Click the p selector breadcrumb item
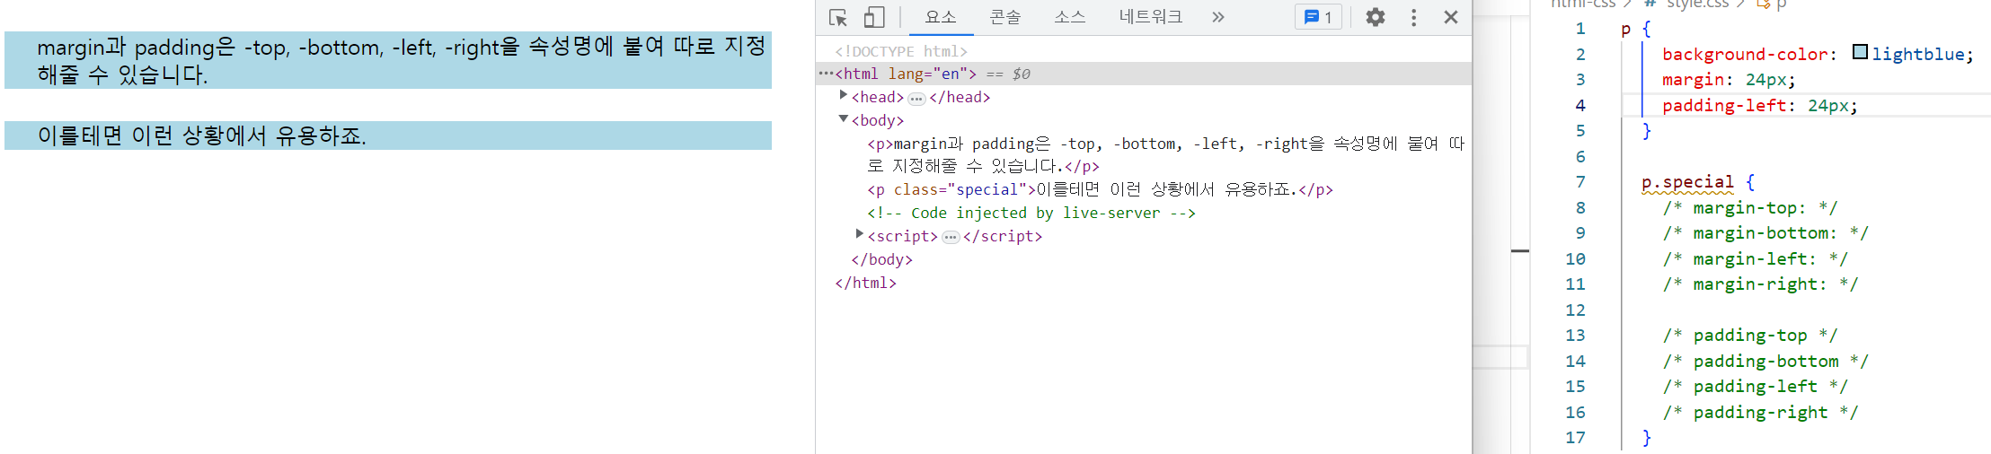 pos(1773,4)
